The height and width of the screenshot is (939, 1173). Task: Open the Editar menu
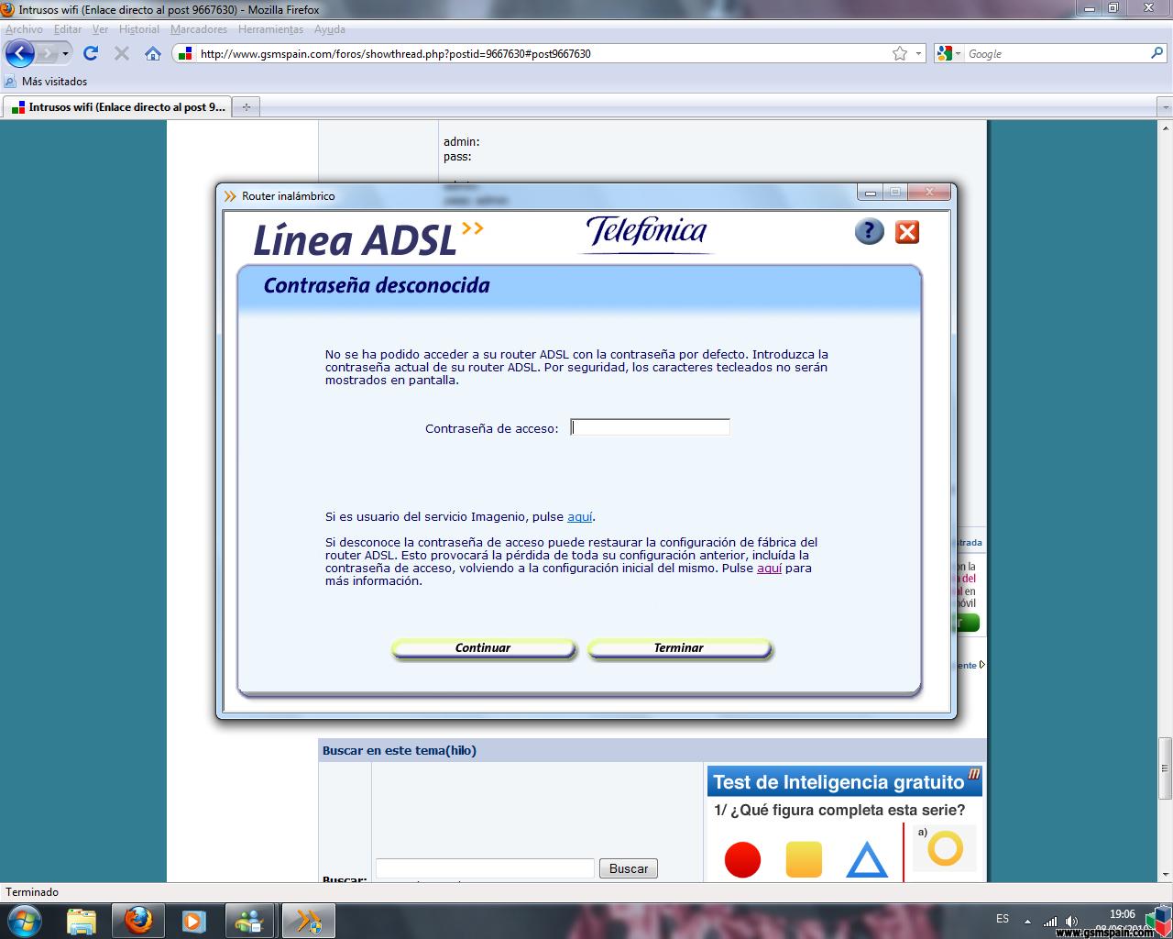point(68,29)
